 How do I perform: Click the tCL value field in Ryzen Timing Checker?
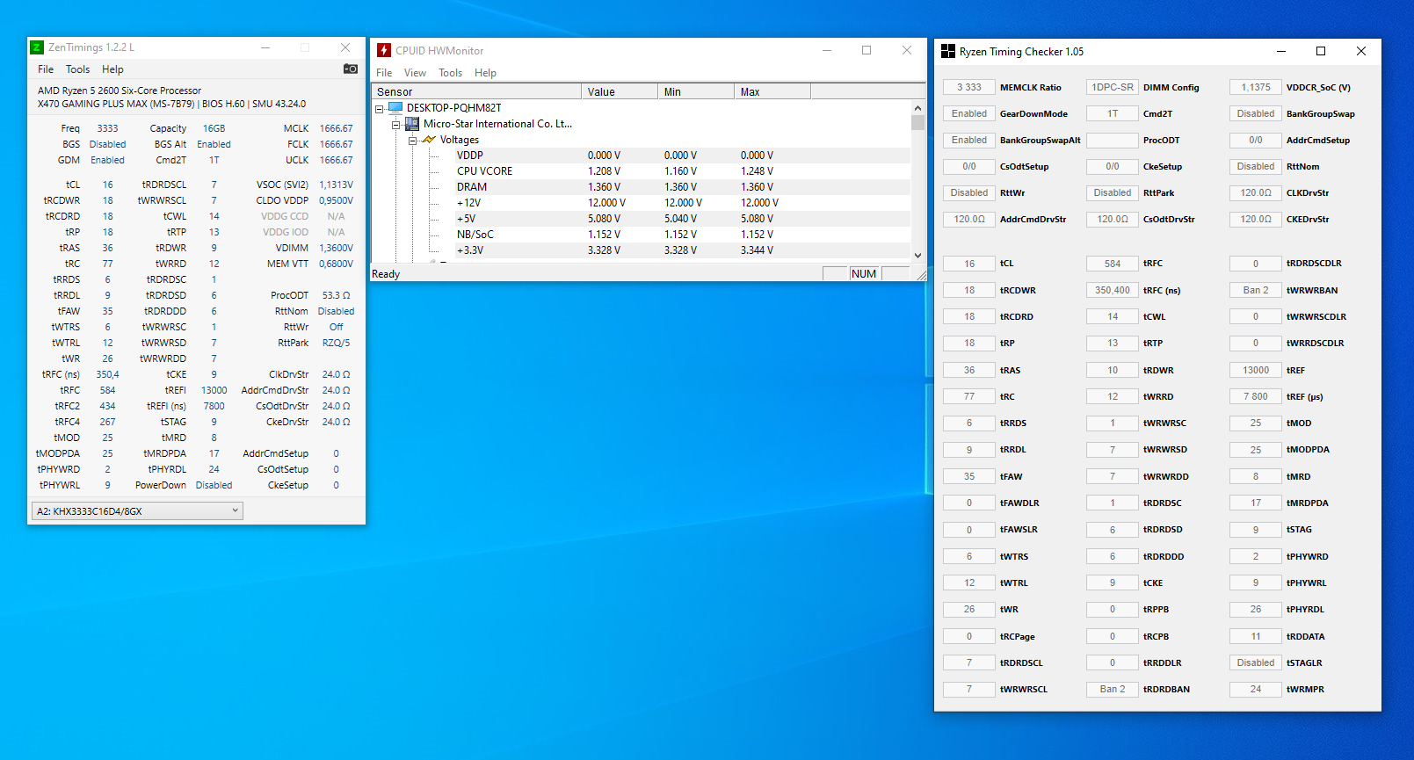click(x=968, y=264)
